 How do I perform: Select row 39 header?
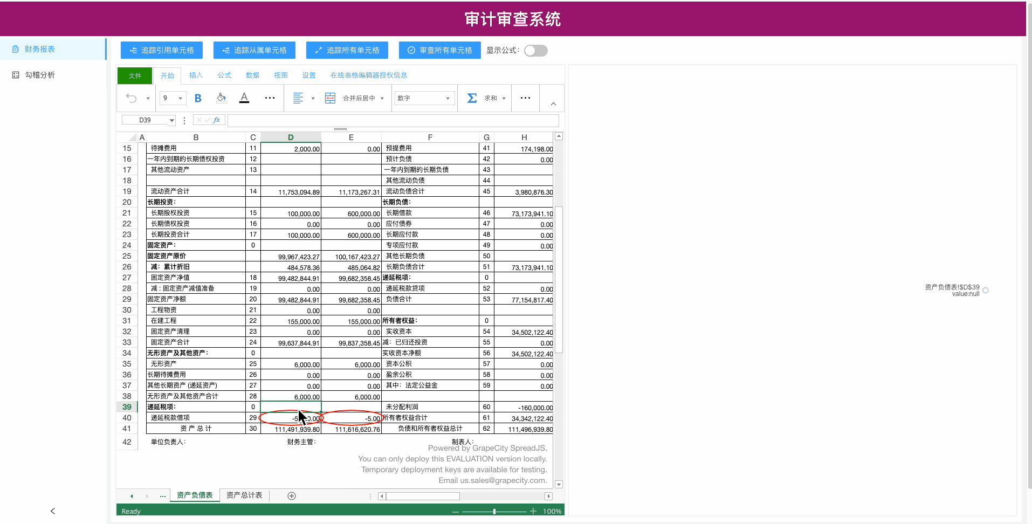click(127, 407)
